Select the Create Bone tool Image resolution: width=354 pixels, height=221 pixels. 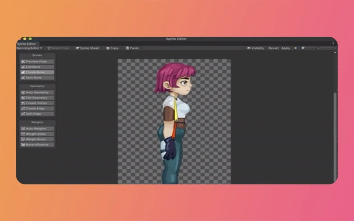point(37,72)
